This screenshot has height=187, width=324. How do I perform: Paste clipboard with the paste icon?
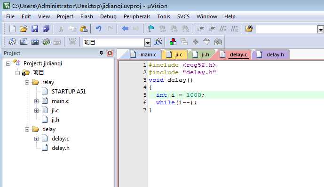coord(84,29)
